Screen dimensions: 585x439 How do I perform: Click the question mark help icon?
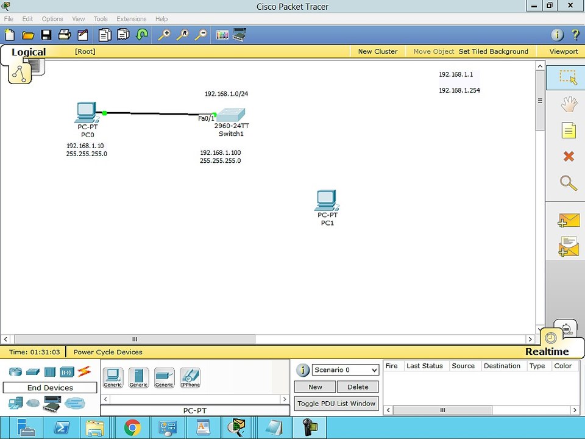[575, 35]
